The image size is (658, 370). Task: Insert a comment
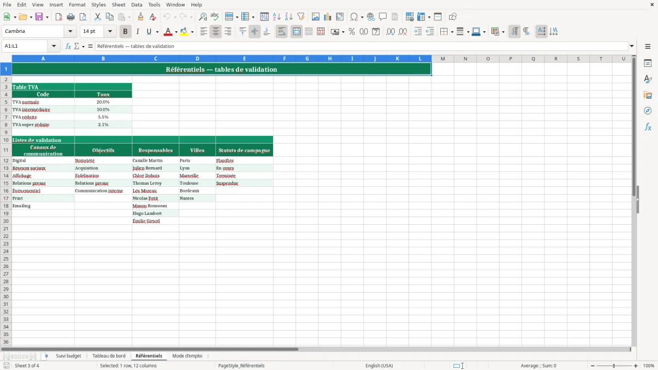[383, 17]
